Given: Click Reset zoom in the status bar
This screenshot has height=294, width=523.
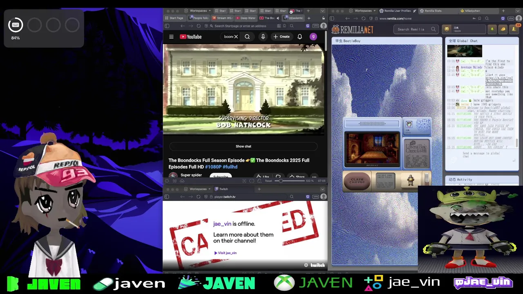Looking at the screenshot, I should [x=268, y=181].
